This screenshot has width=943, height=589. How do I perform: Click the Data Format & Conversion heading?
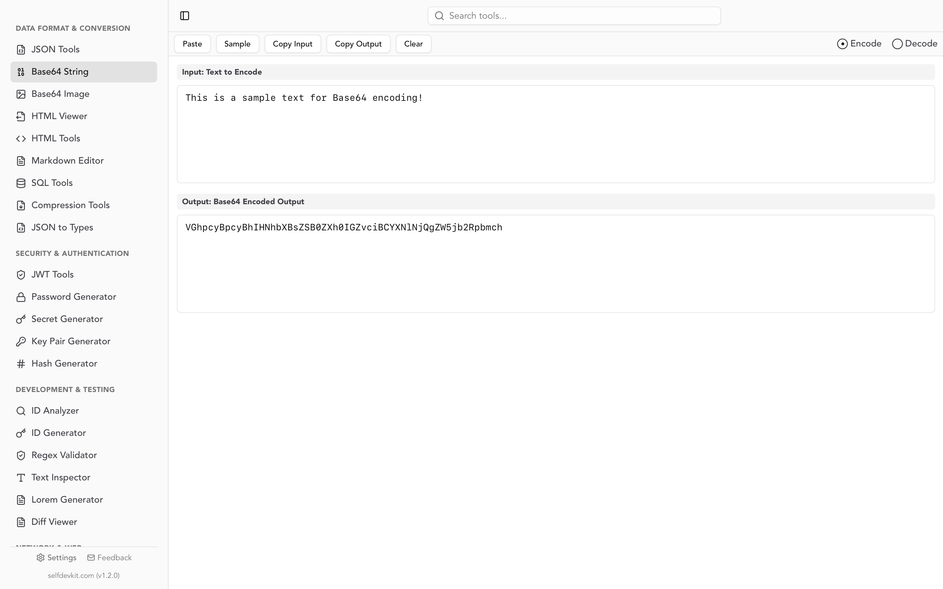(73, 28)
